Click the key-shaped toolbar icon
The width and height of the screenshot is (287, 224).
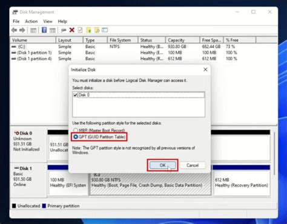64,30
